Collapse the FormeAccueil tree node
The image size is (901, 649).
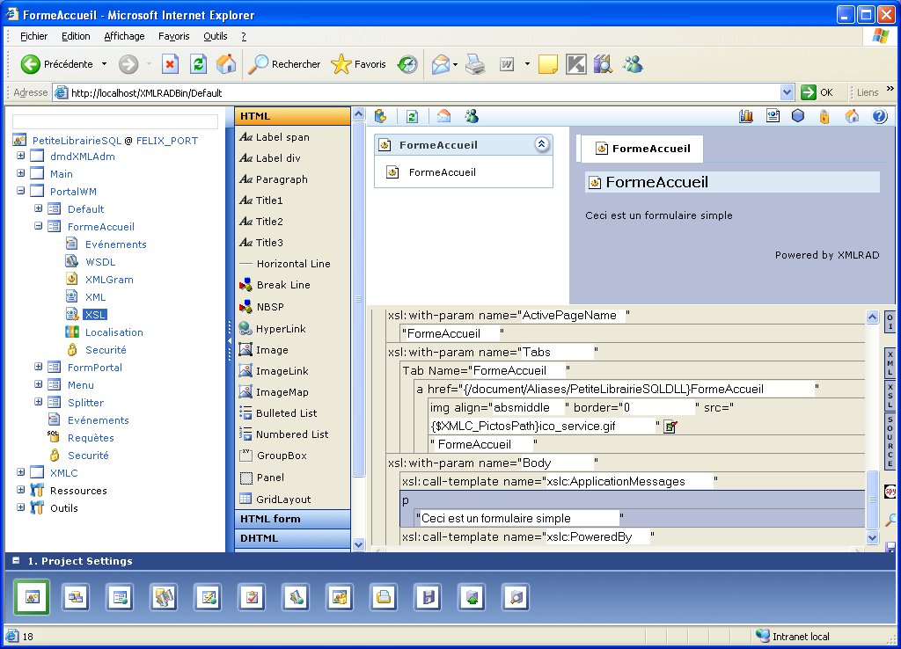[x=39, y=227]
